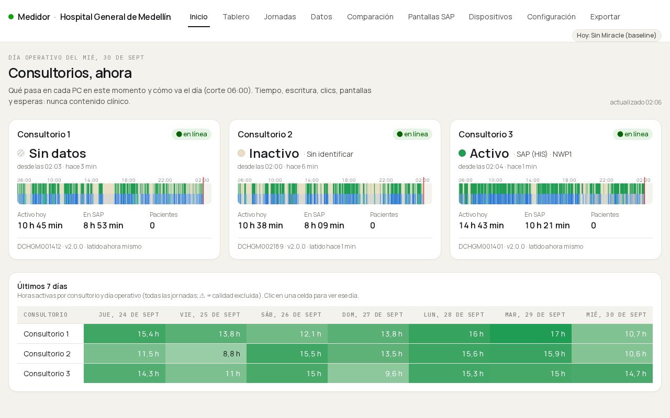This screenshot has width=670, height=418.
Task: Click Consultorio 3 green Activo status dot
Action: (462, 153)
